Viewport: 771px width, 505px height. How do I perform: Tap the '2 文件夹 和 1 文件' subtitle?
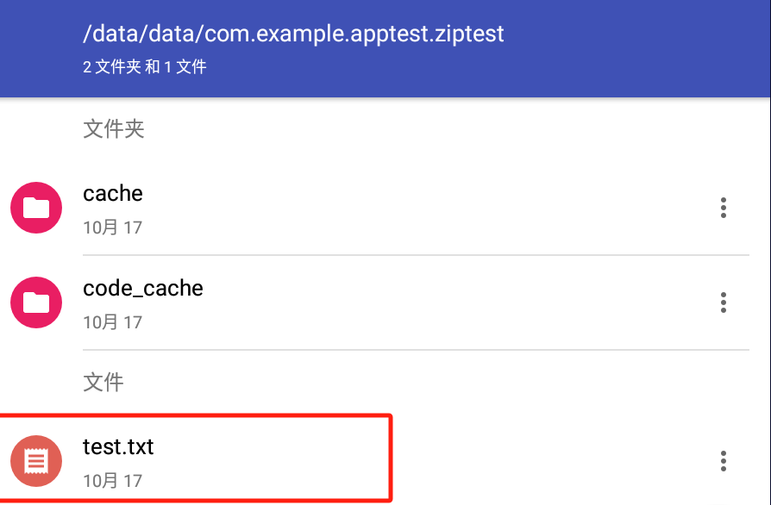145,67
